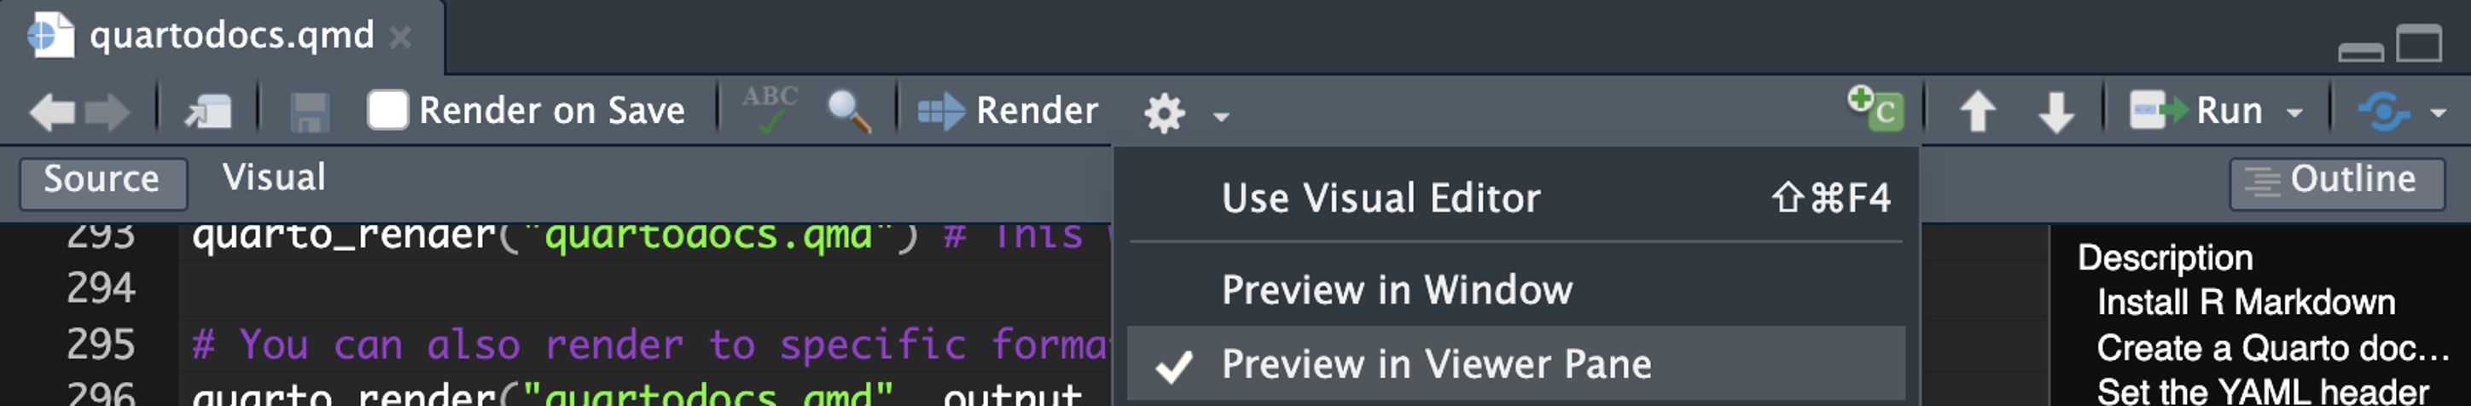Enable Render on Save checkbox

point(388,109)
